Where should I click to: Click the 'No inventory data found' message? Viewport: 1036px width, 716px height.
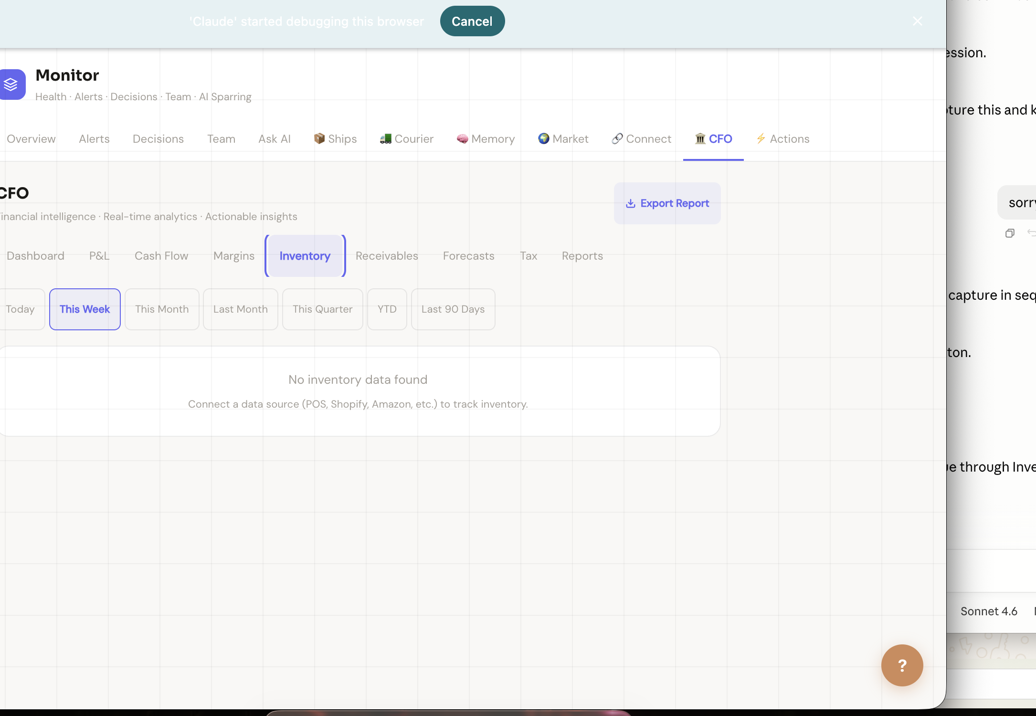pos(358,380)
